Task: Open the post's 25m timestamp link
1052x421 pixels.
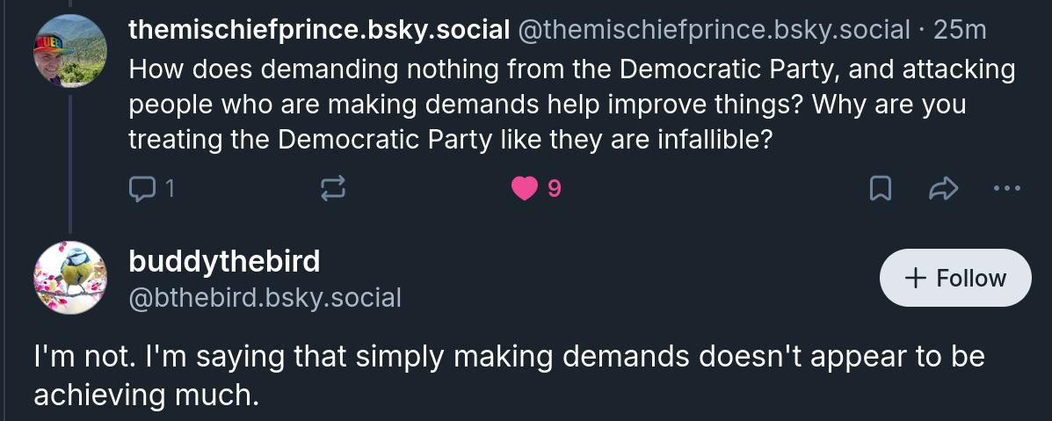Action: pos(961,30)
